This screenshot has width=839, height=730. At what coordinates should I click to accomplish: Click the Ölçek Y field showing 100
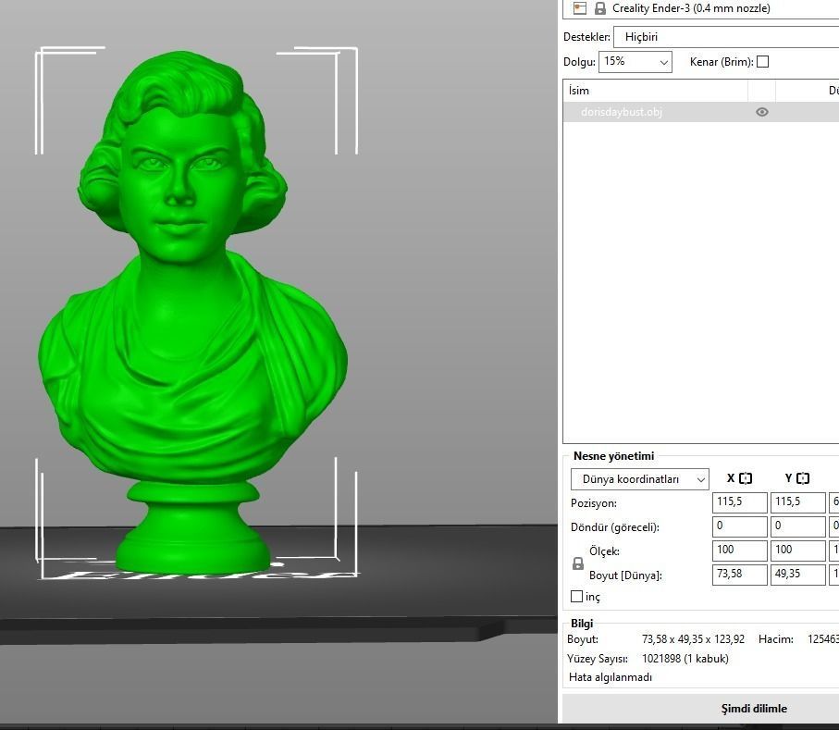(x=797, y=551)
